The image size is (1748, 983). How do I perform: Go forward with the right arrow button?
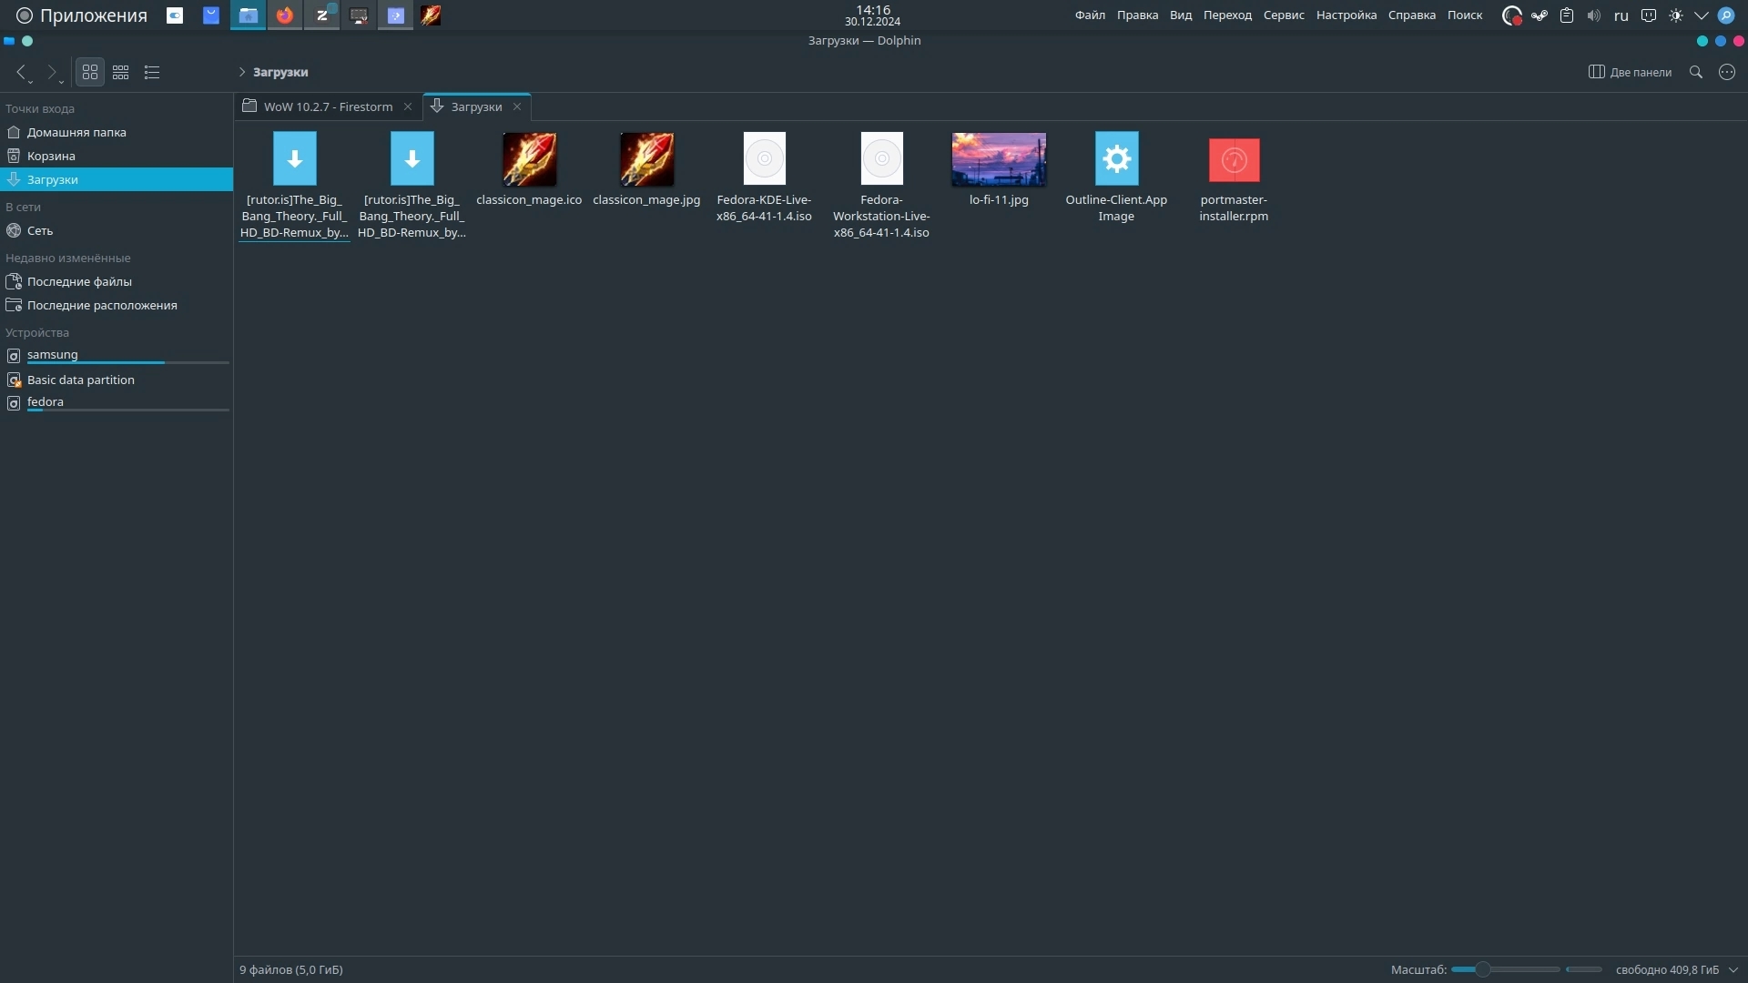[x=52, y=72]
